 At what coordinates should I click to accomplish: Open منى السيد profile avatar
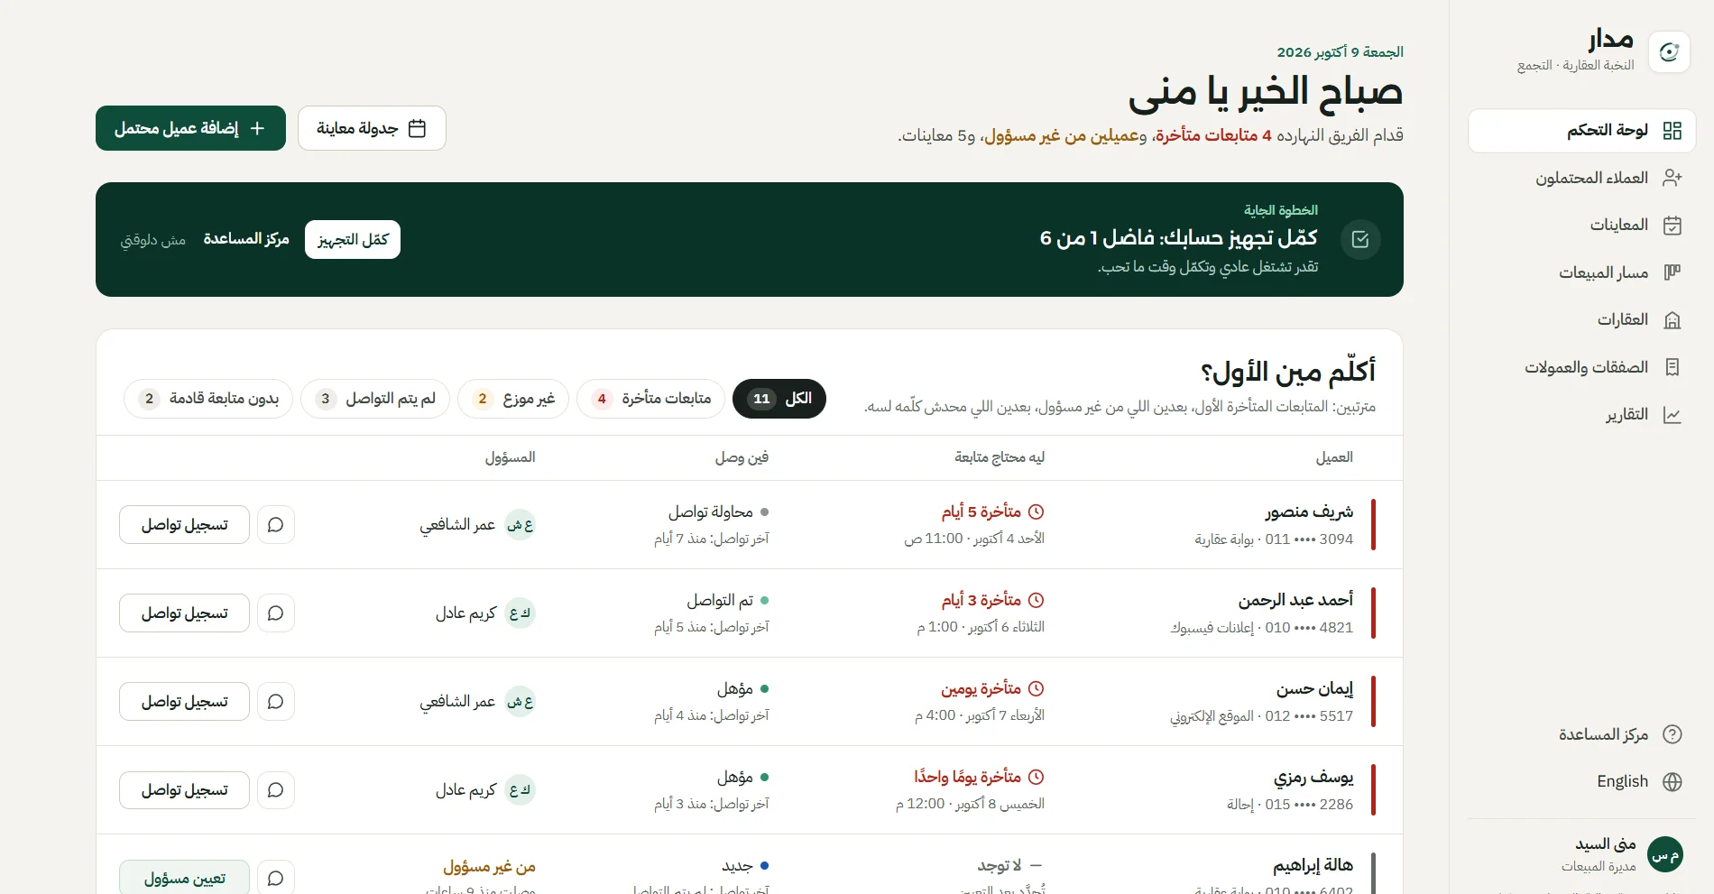[x=1664, y=854]
